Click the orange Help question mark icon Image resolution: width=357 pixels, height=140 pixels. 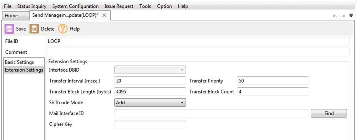(63, 29)
